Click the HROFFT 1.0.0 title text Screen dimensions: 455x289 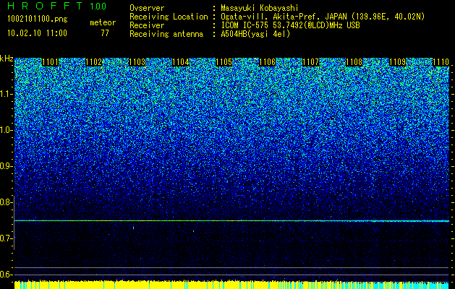click(57, 6)
